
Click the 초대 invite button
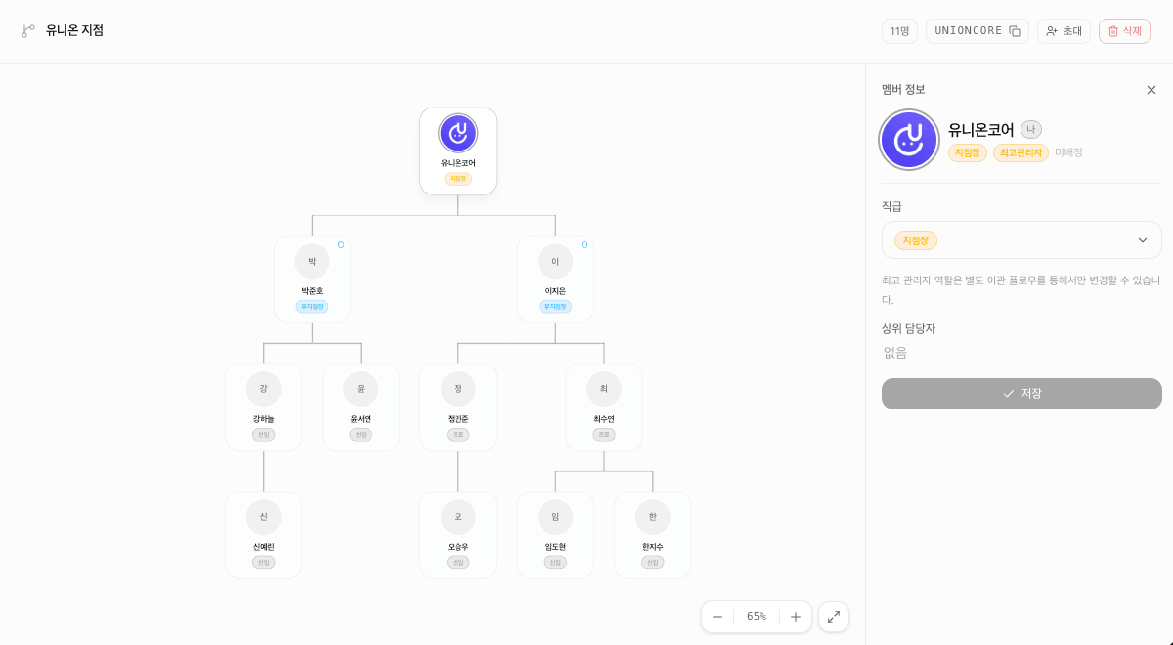click(1064, 31)
